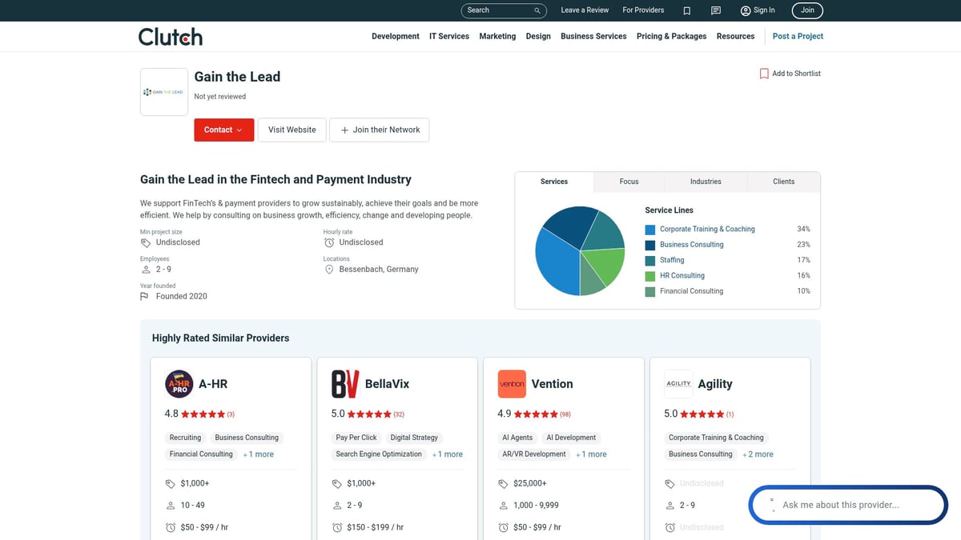This screenshot has width=961, height=540.
Task: Switch to the Industries tab
Action: tap(706, 182)
